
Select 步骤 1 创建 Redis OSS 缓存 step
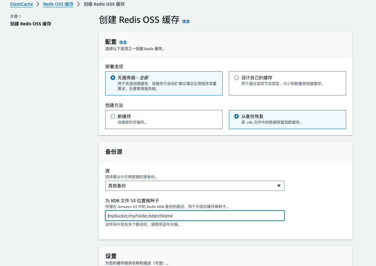click(x=31, y=24)
